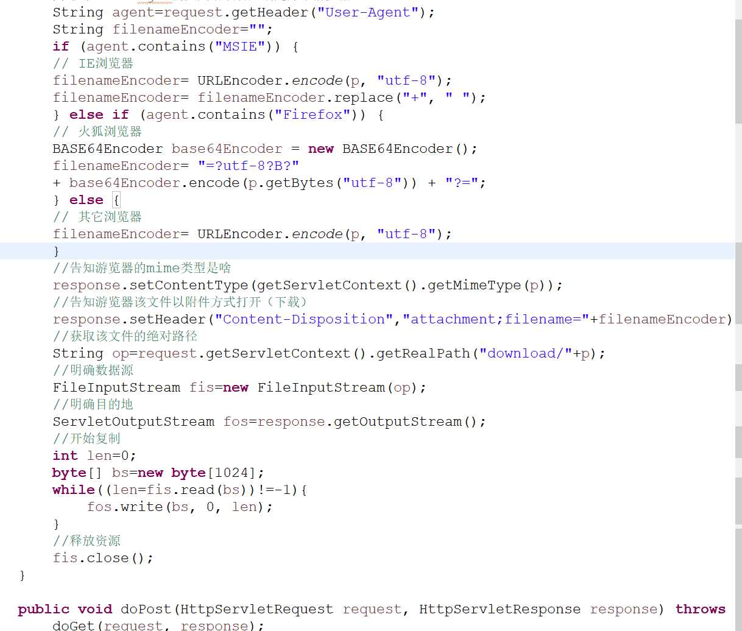Click the line String filenameEncoder="";

(x=163, y=29)
